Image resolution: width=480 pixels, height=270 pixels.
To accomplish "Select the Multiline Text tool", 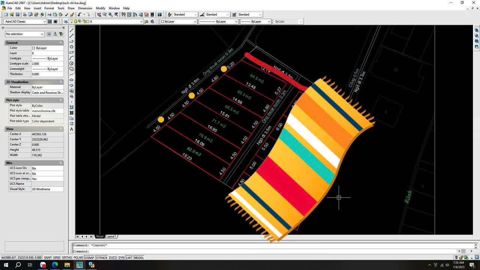I will [72, 129].
